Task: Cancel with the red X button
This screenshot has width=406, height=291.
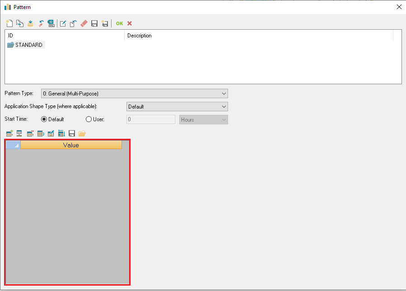Action: coord(130,23)
